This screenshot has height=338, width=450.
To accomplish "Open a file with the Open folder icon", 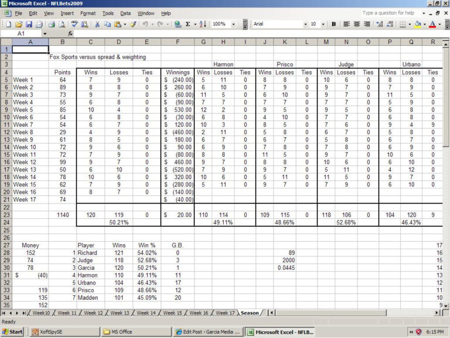I will (x=18, y=25).
